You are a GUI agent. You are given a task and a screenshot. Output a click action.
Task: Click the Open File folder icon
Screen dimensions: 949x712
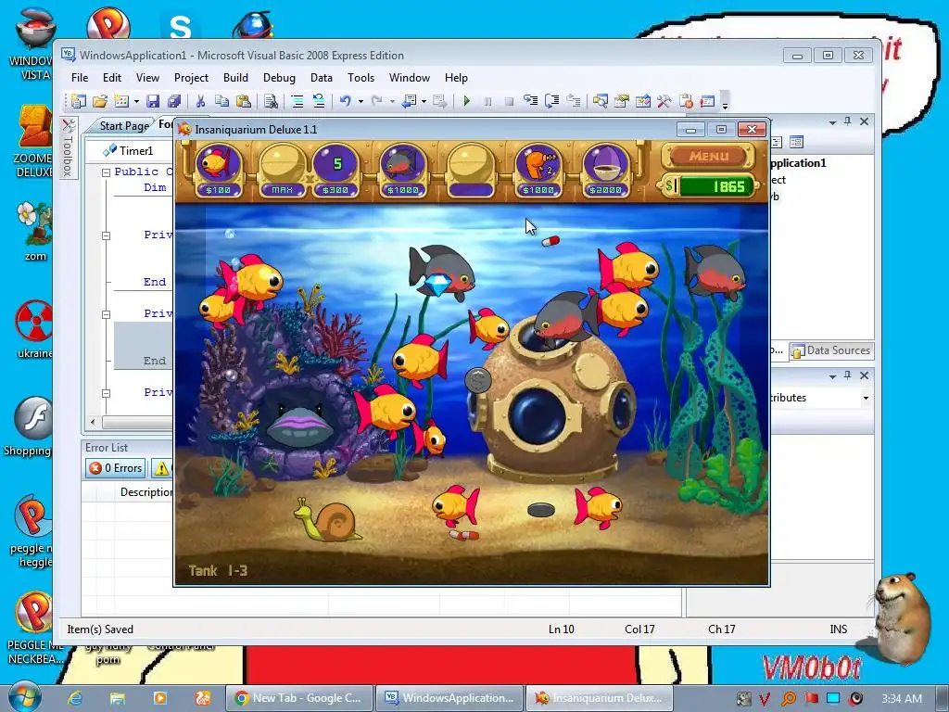pyautogui.click(x=100, y=101)
